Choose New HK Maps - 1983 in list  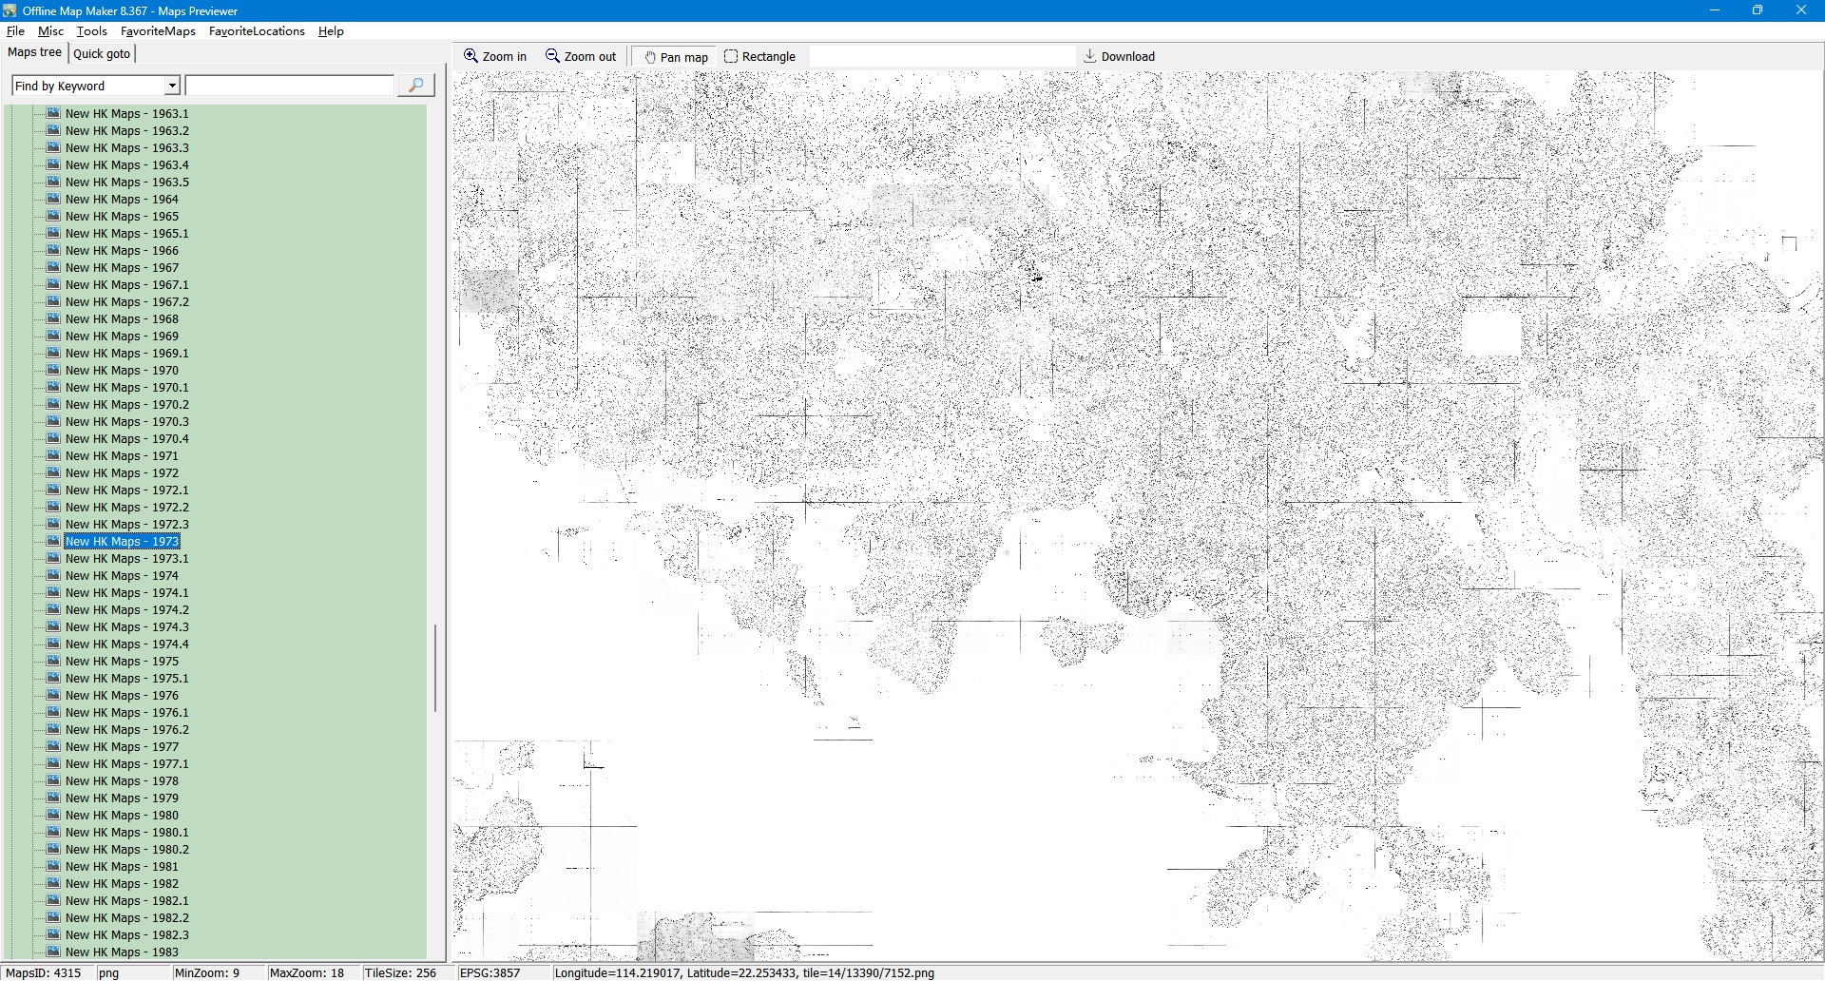click(x=122, y=952)
